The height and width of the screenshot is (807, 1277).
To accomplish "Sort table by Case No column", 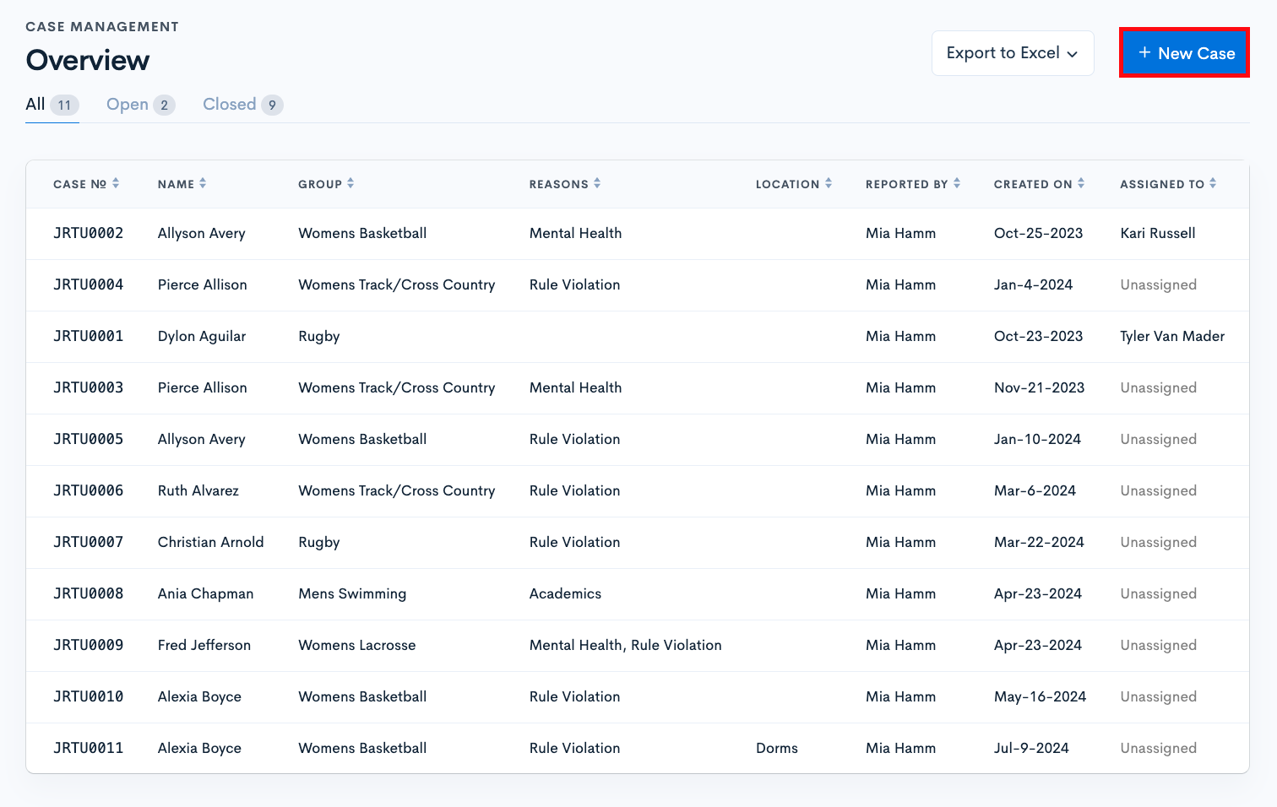I will (86, 184).
